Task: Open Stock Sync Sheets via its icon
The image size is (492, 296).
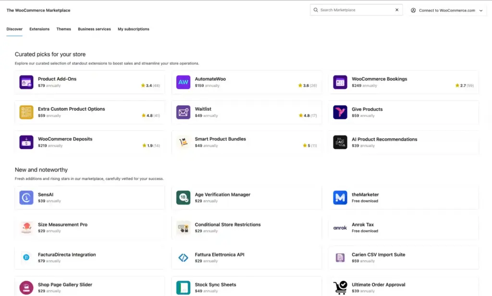Action: [183, 287]
